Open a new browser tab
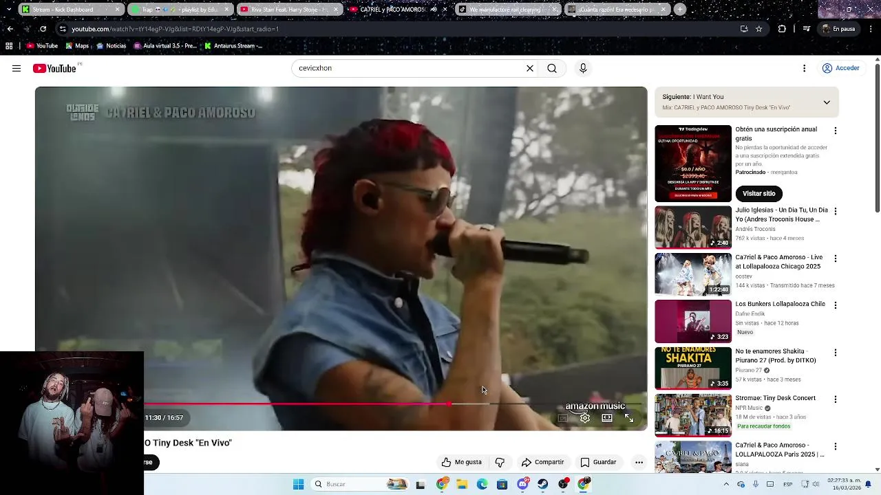881x495 pixels. coord(679,10)
